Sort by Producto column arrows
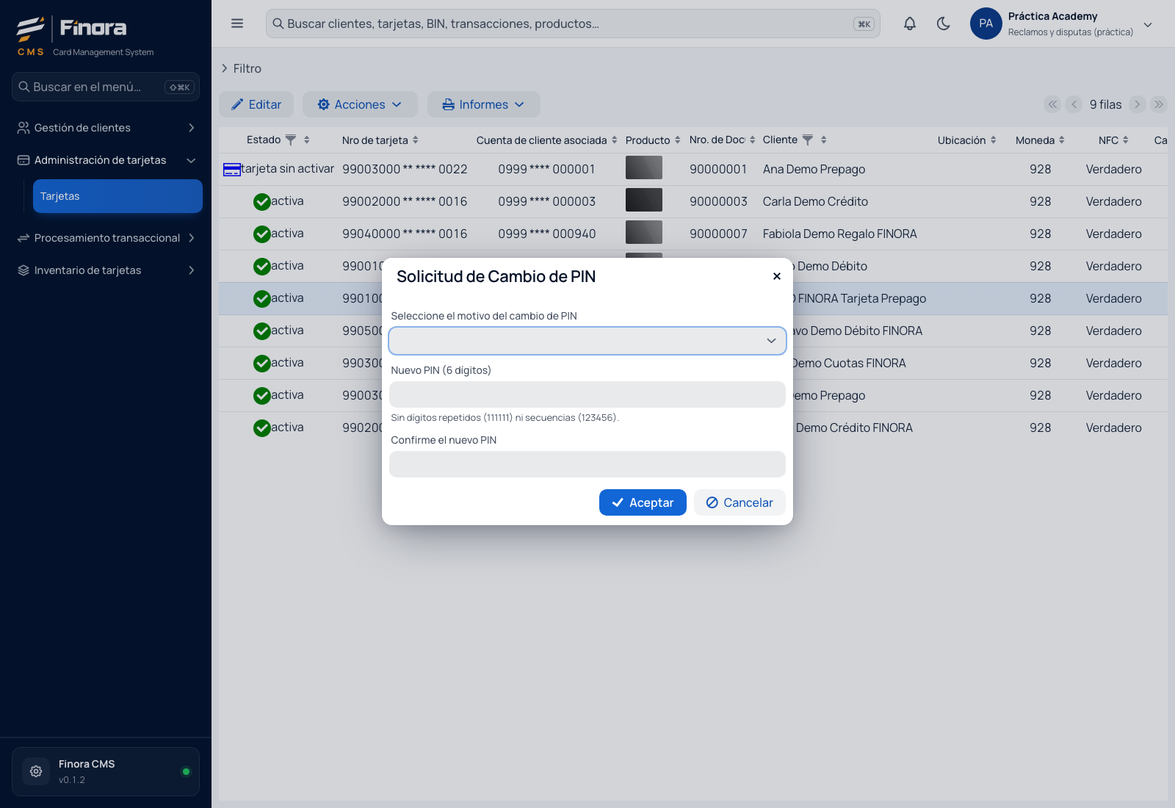The image size is (1175, 808). [678, 140]
